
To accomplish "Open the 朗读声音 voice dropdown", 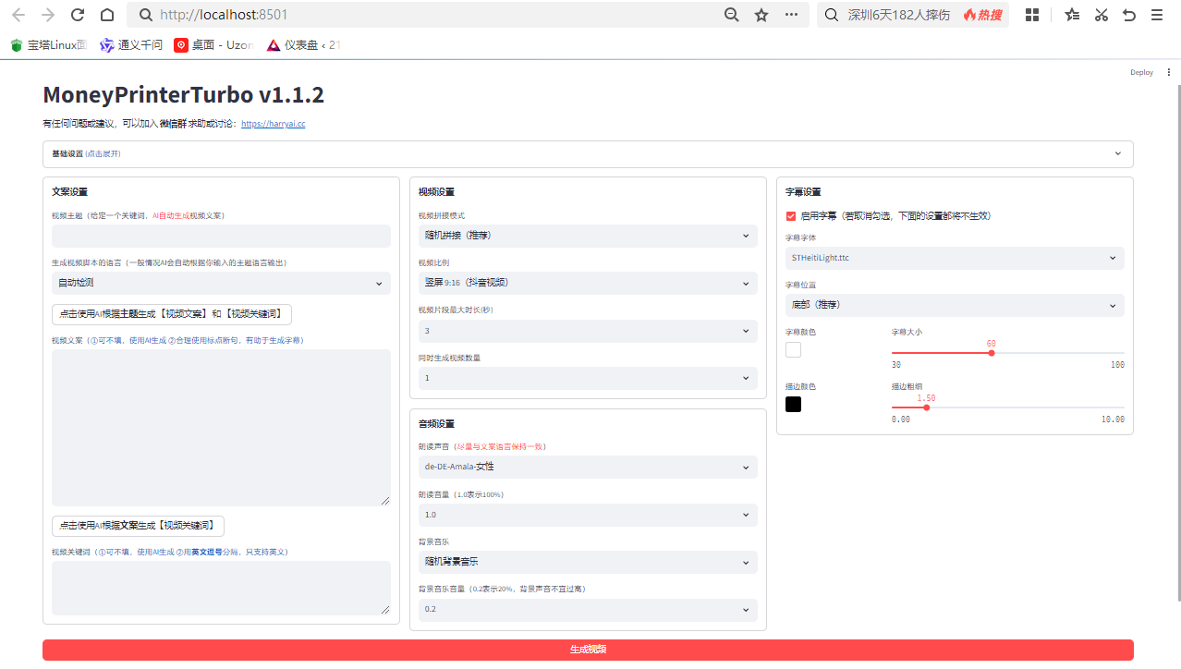I will pyautogui.click(x=587, y=468).
